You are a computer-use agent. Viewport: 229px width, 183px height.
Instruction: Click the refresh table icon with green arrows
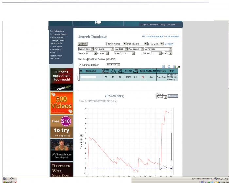[175, 67]
